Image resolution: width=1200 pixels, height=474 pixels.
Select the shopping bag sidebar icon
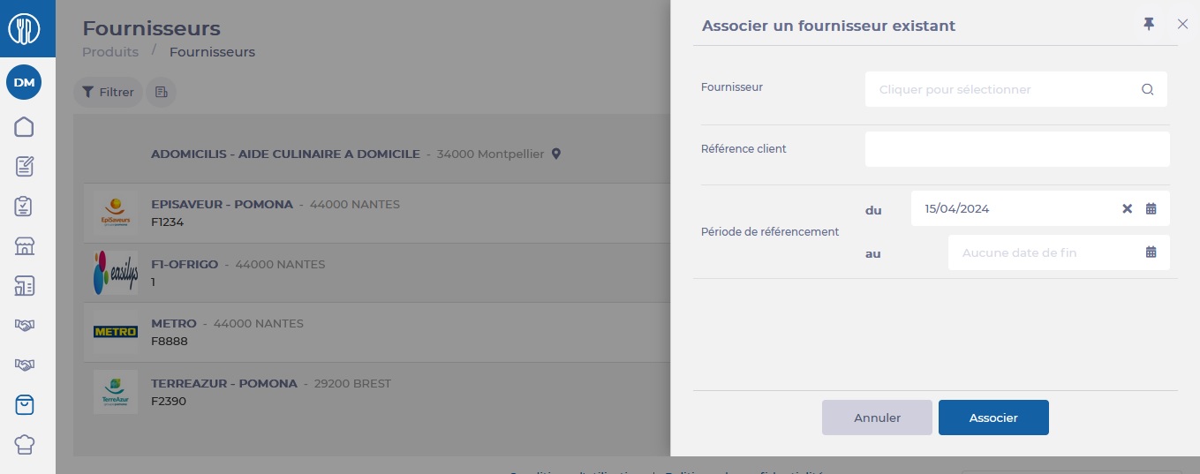pyautogui.click(x=25, y=404)
